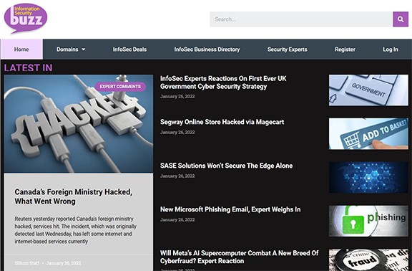Viewport: 412px width, 271px height.
Task: Open UK Government Cyber Security Strategy article
Action: click(223, 82)
